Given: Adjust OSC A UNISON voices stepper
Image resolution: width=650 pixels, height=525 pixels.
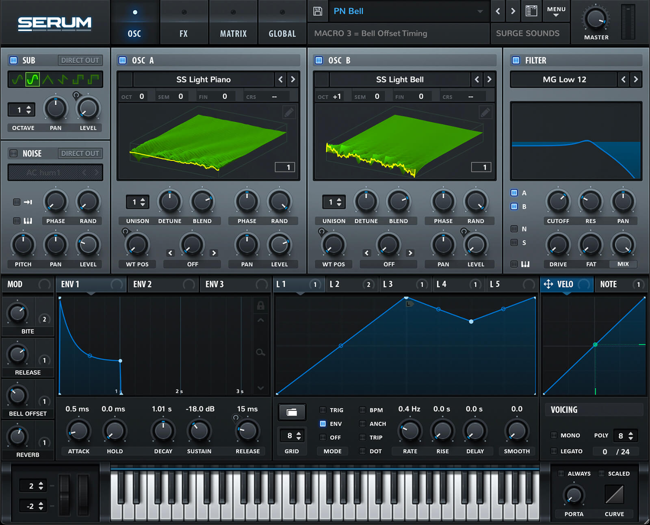Looking at the screenshot, I should [137, 202].
